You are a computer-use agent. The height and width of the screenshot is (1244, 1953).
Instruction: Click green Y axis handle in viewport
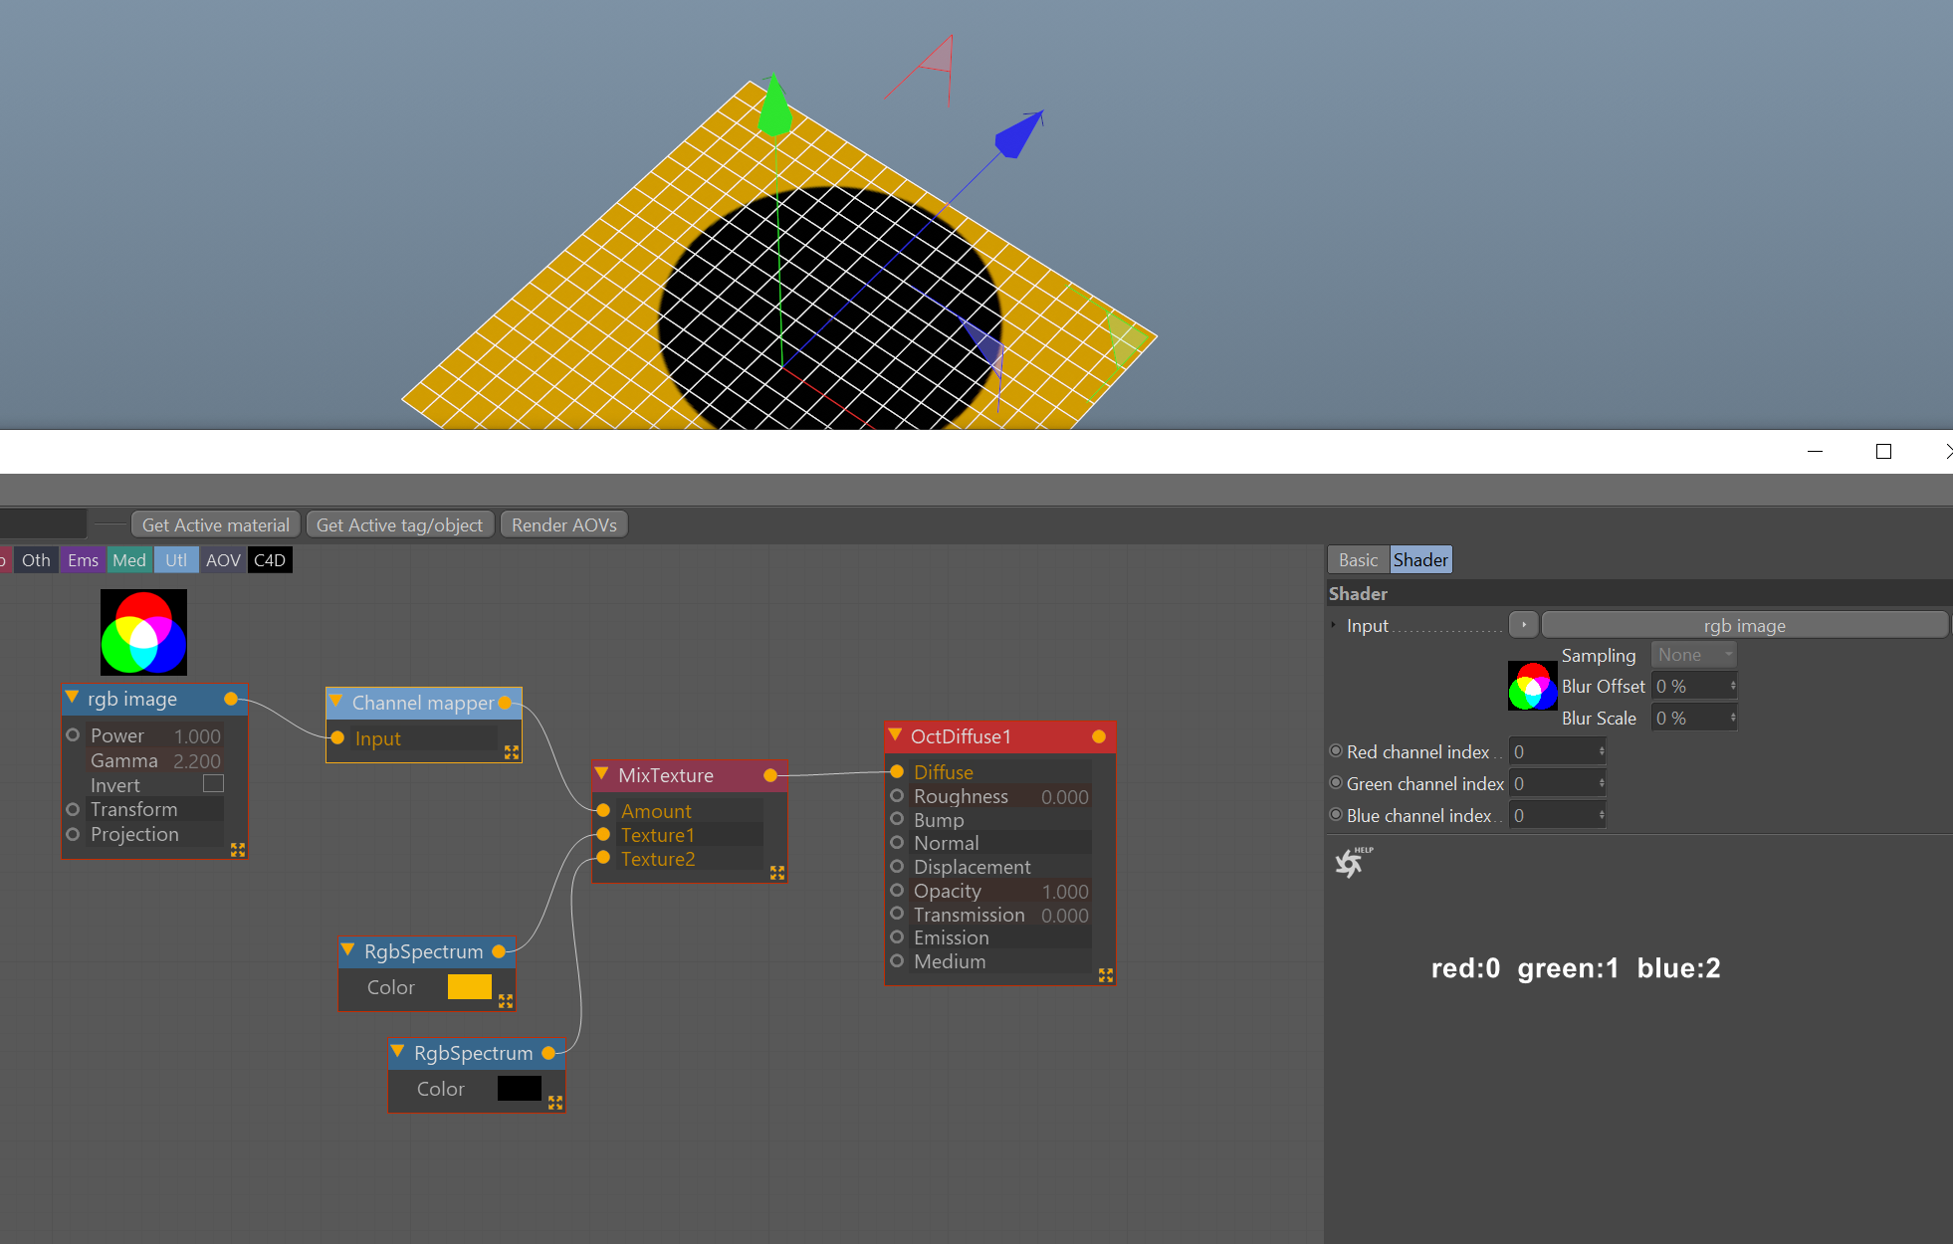(x=774, y=104)
